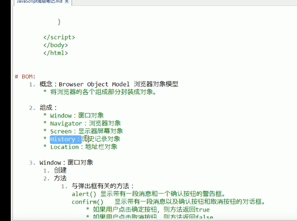Click the 'Browser Object Model' text
The width and height of the screenshot is (297, 221).
94,84
